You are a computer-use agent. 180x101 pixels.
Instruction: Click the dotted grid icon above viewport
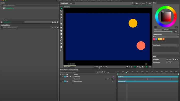pyautogui.click(x=133, y=3)
